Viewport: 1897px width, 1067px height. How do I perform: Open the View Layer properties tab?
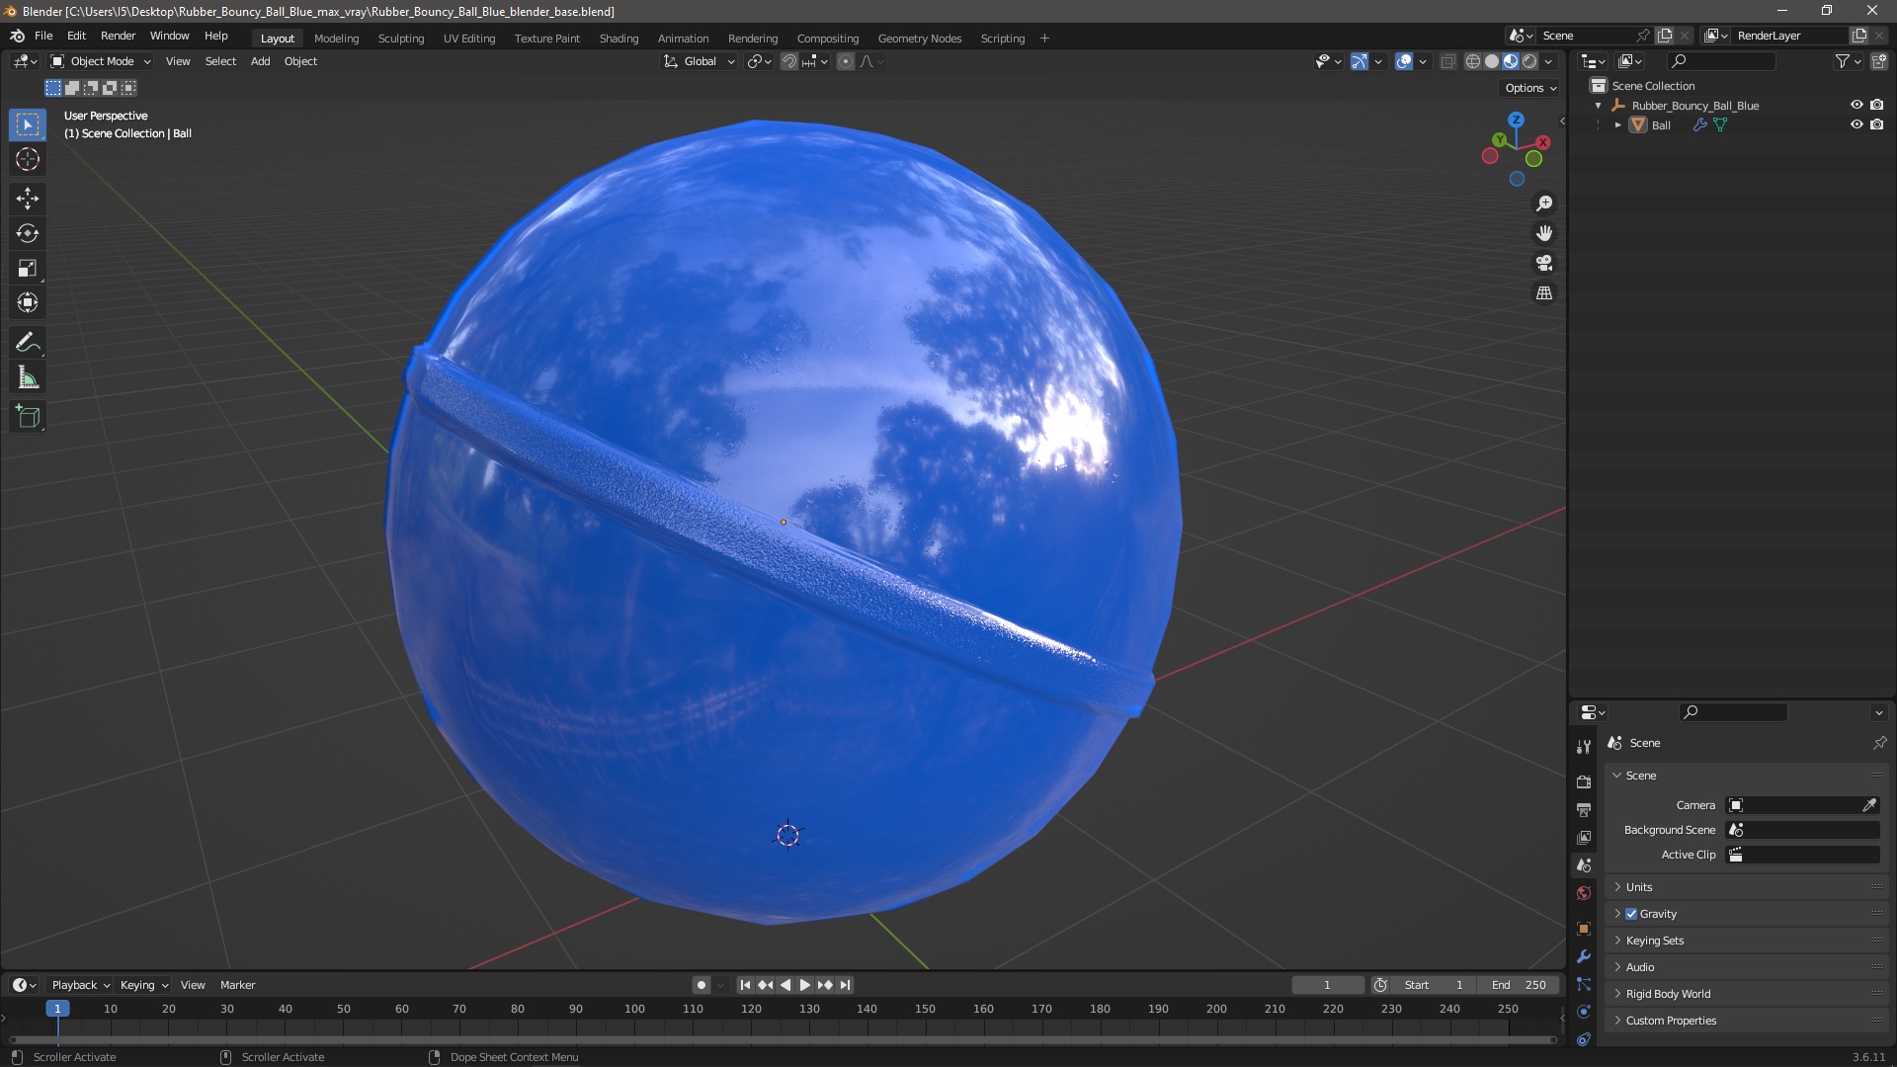pyautogui.click(x=1584, y=837)
